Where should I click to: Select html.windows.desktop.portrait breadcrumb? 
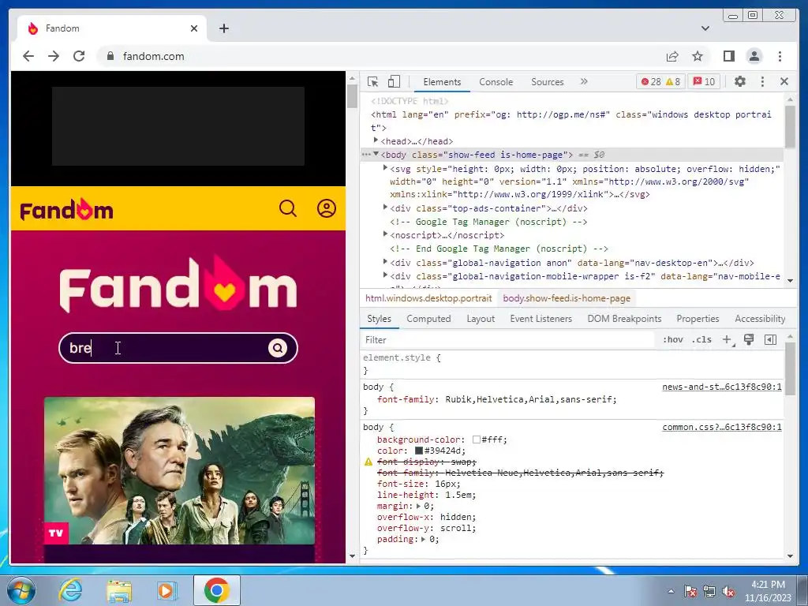[428, 298]
